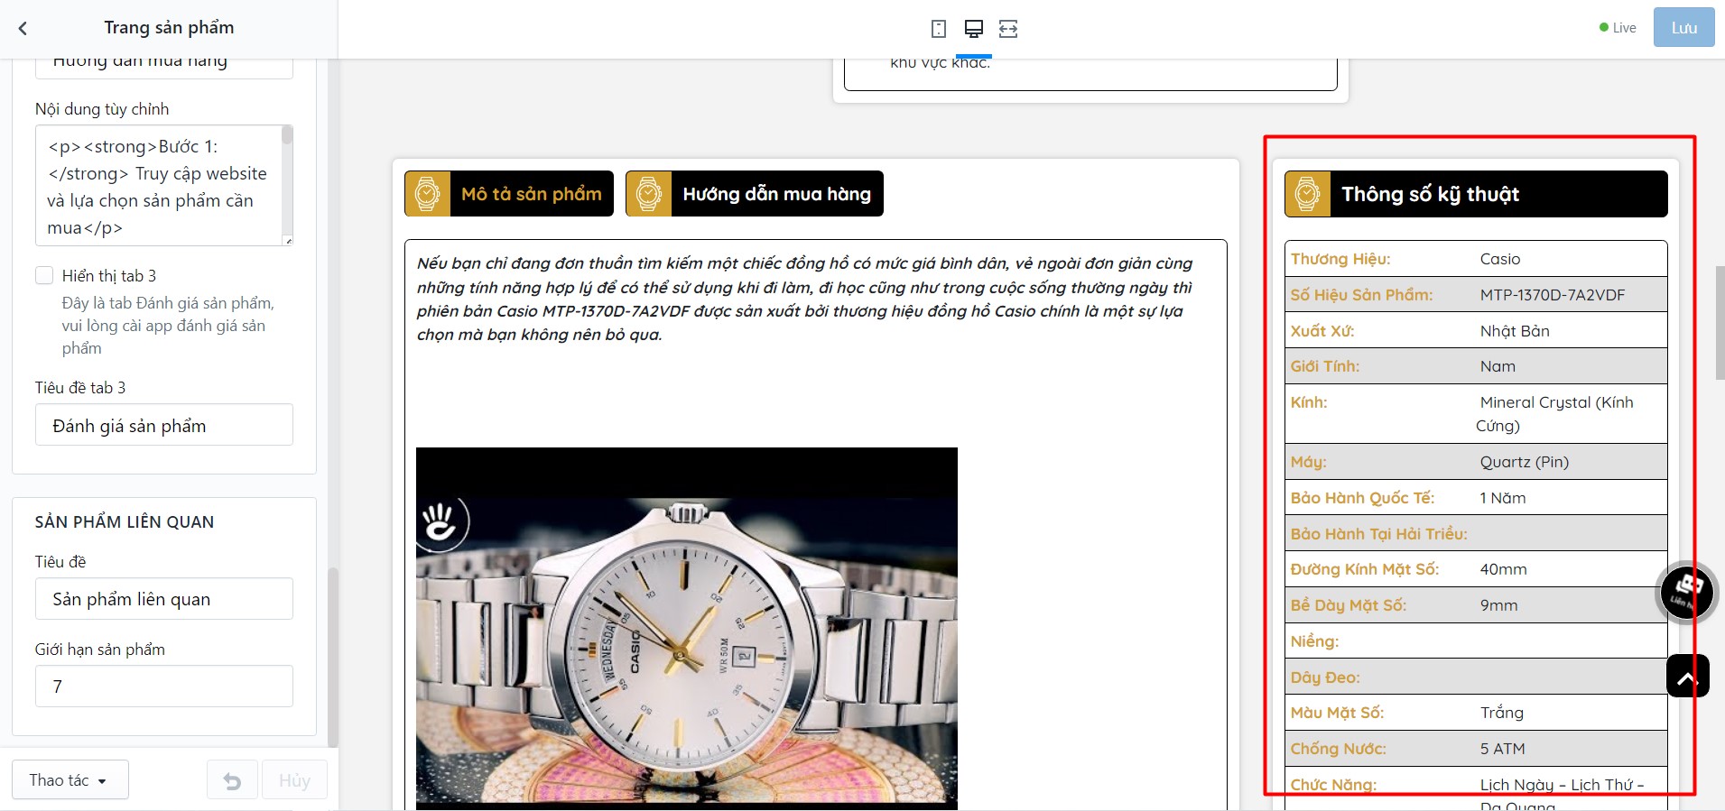This screenshot has width=1725, height=811.
Task: Open the round contact chat bubble
Action: pos(1686,592)
